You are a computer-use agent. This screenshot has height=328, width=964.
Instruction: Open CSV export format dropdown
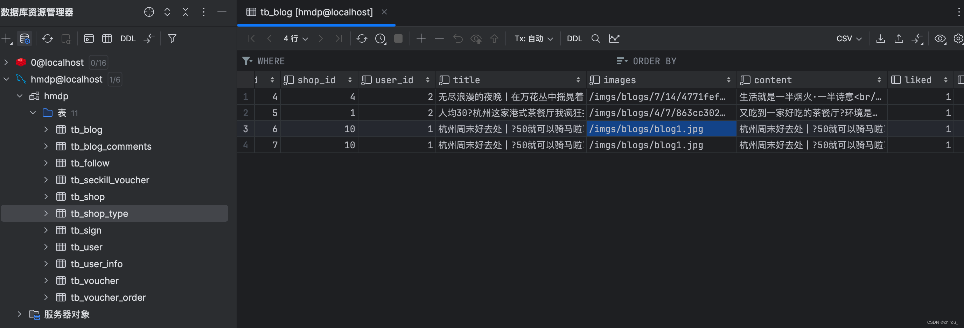[849, 38]
